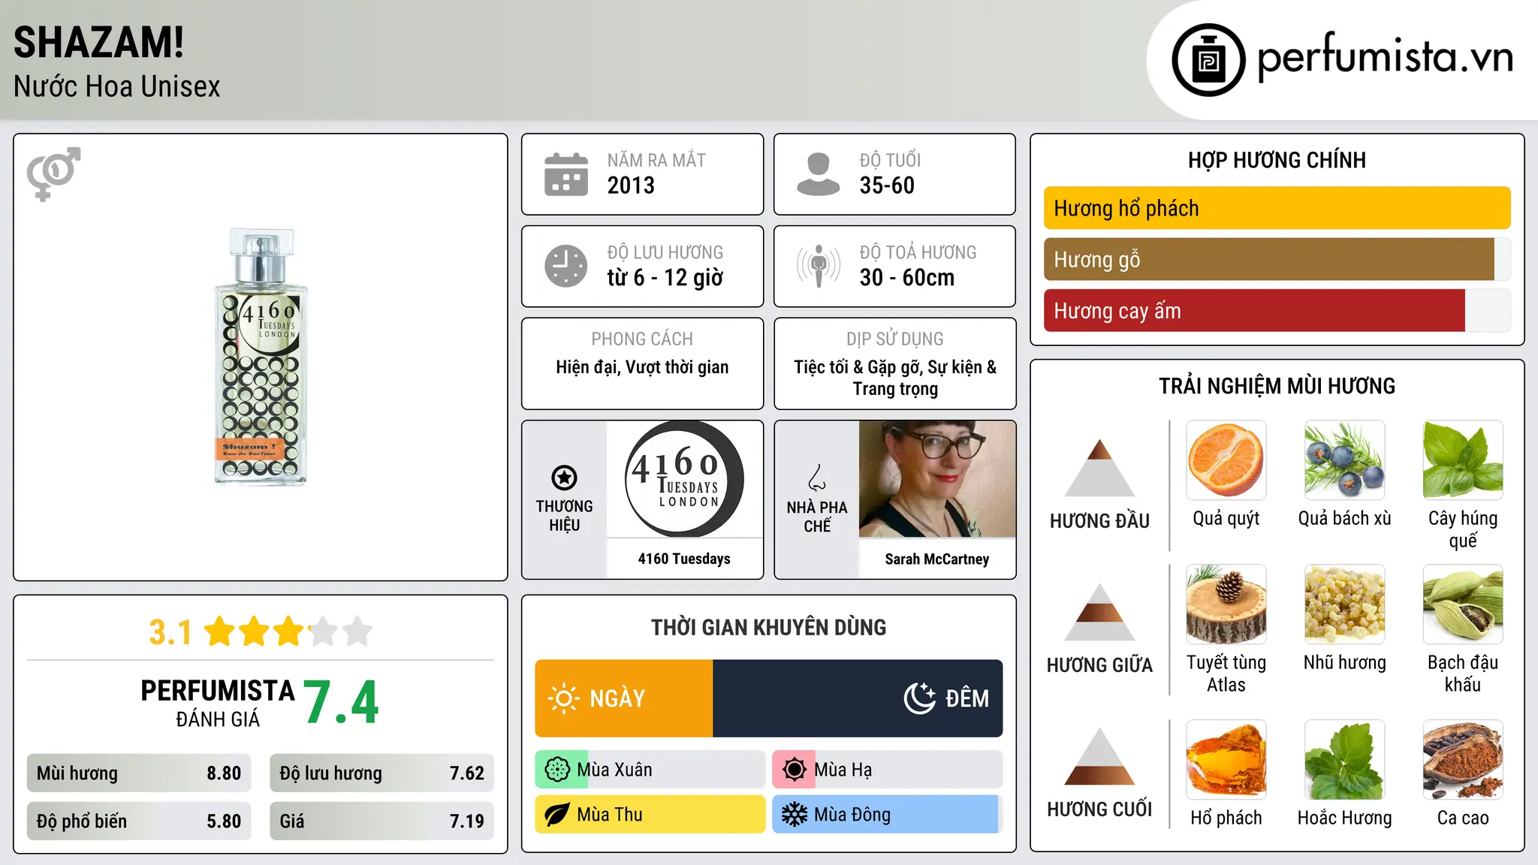Choose the Mùa Hạ season bar

887,770
